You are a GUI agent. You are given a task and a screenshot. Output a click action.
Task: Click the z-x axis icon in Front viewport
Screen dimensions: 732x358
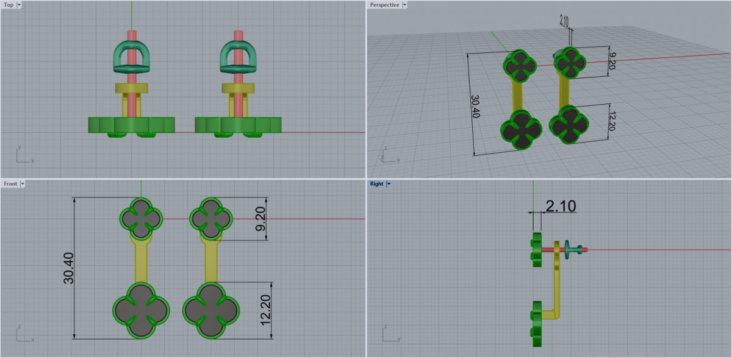[x=24, y=334]
